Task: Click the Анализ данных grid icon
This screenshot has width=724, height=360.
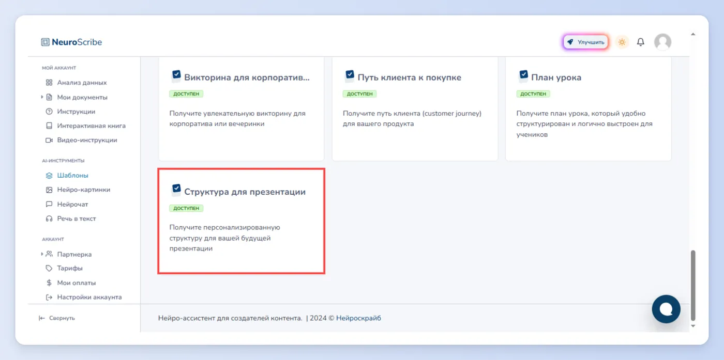Action: [x=49, y=83]
